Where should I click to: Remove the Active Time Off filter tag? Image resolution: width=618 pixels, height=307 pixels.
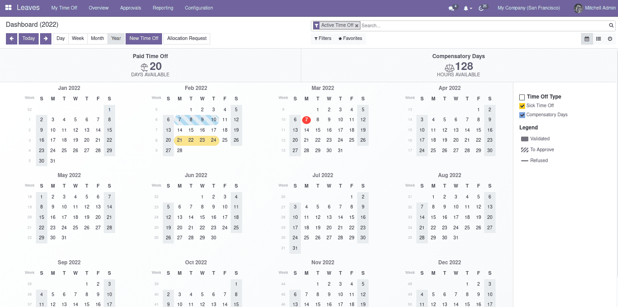pyautogui.click(x=357, y=25)
